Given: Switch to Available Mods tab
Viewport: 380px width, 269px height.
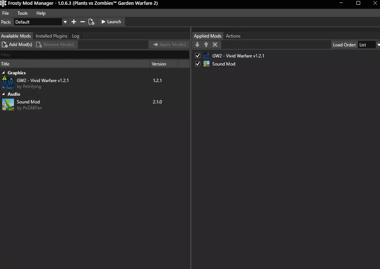Looking at the screenshot, I should click(x=16, y=36).
